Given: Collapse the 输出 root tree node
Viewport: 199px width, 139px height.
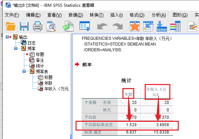Looking at the screenshot, I should click(7, 37).
